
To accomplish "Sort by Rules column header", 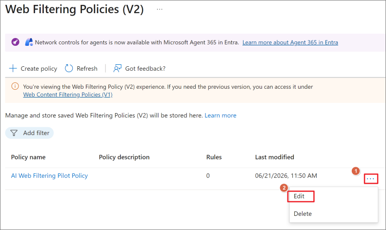I will point(214,157).
